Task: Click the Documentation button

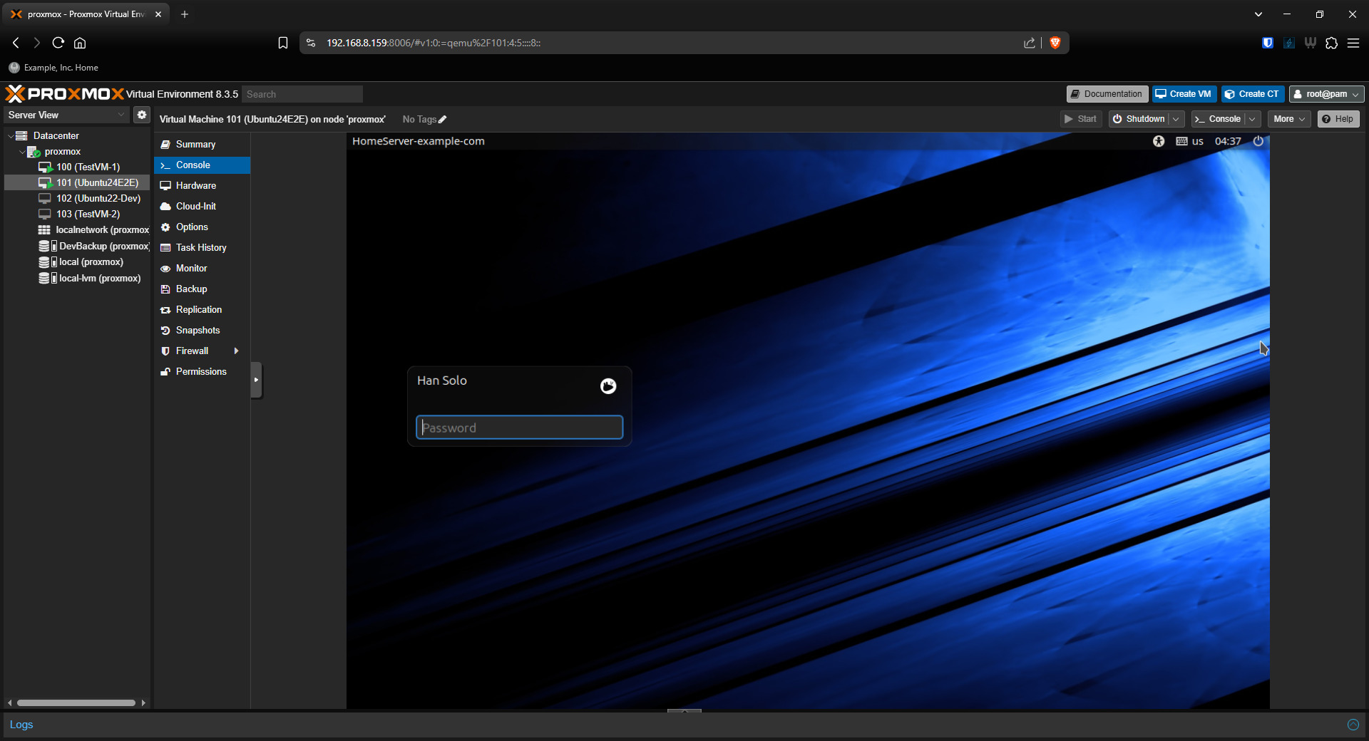Action: [x=1107, y=94]
